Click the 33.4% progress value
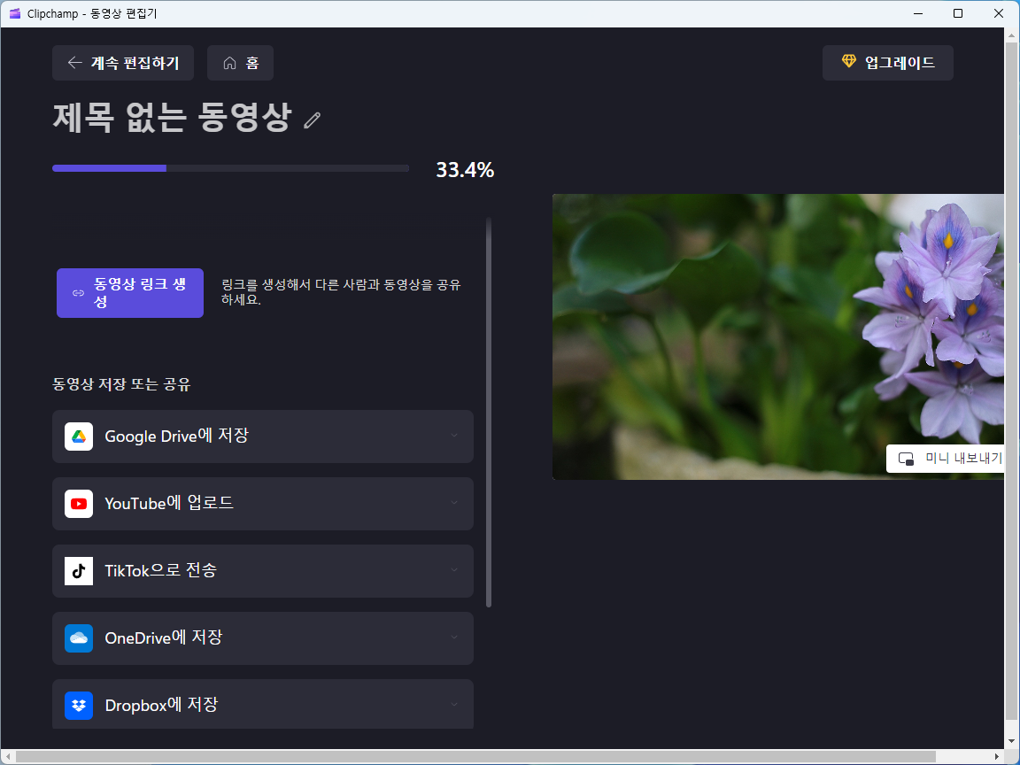The height and width of the screenshot is (765, 1020). click(465, 170)
